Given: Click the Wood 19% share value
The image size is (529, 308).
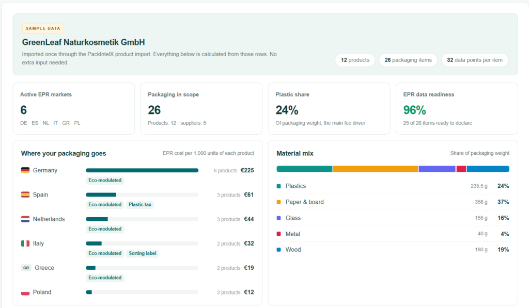Looking at the screenshot, I should [503, 250].
